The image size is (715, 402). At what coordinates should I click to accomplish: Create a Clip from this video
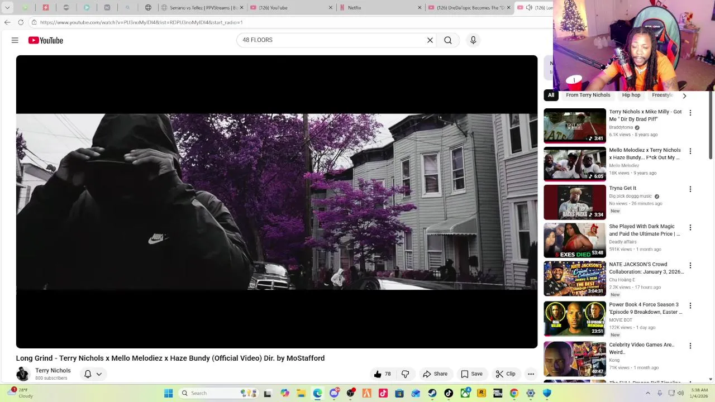[x=506, y=374]
